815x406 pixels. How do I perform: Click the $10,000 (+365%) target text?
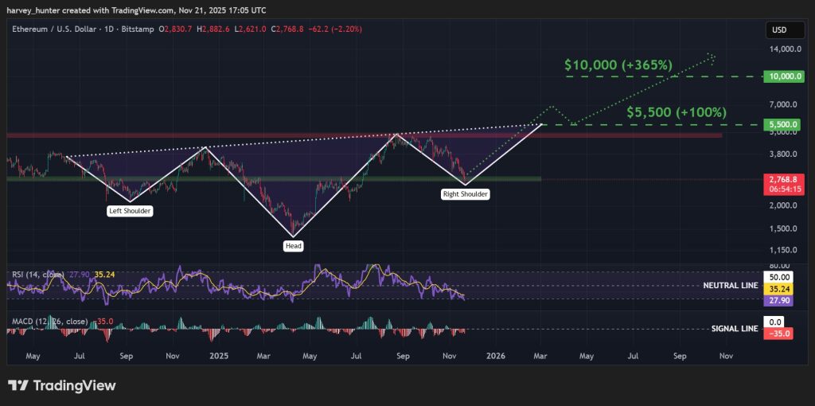[x=619, y=64]
